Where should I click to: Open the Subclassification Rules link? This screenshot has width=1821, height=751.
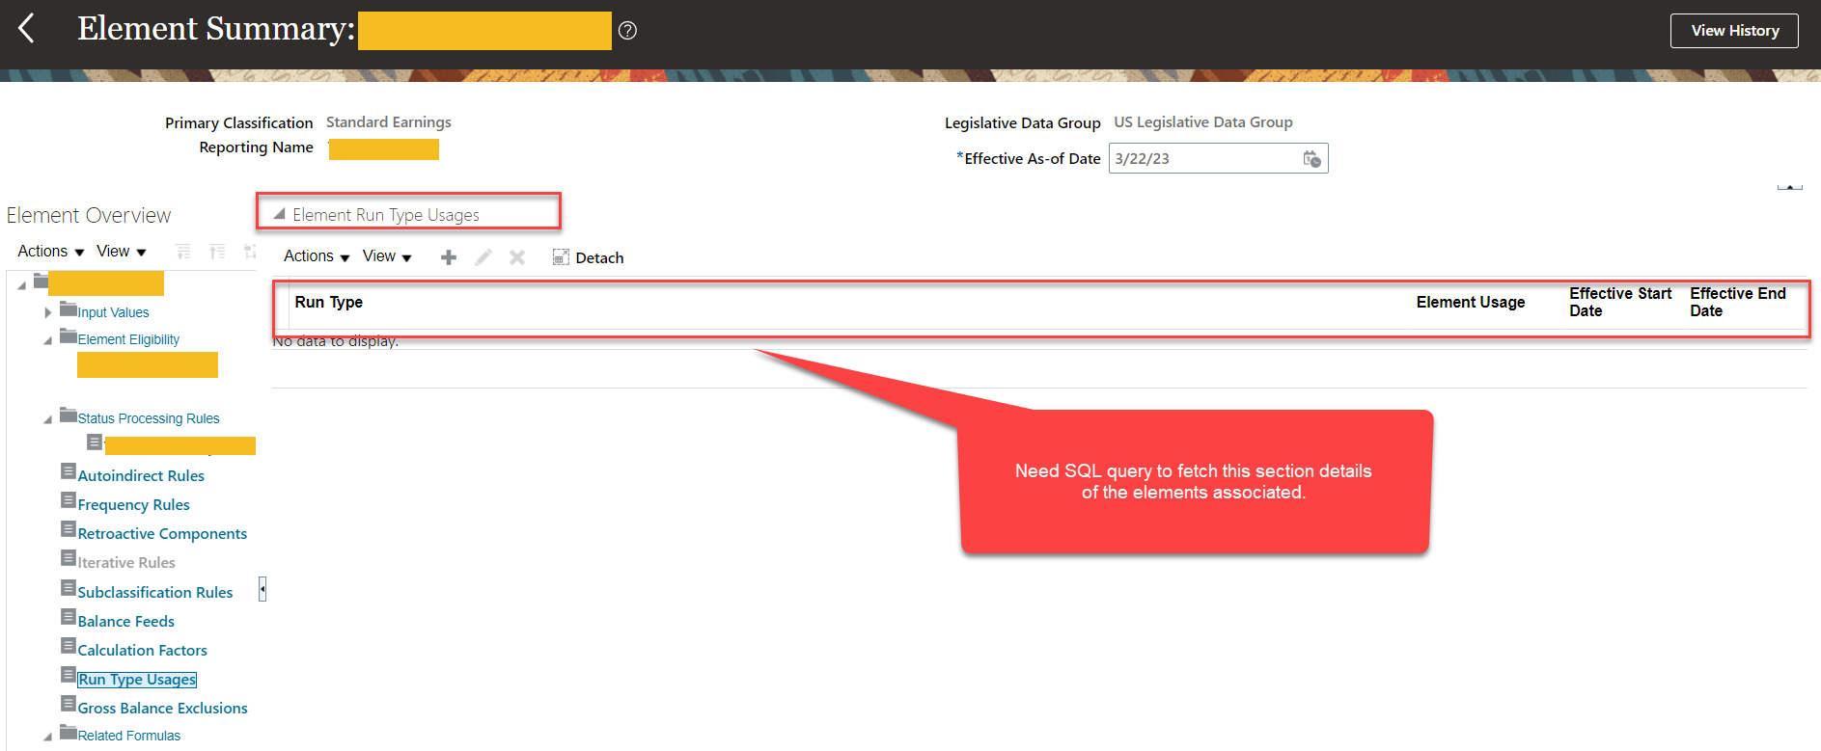coord(155,593)
